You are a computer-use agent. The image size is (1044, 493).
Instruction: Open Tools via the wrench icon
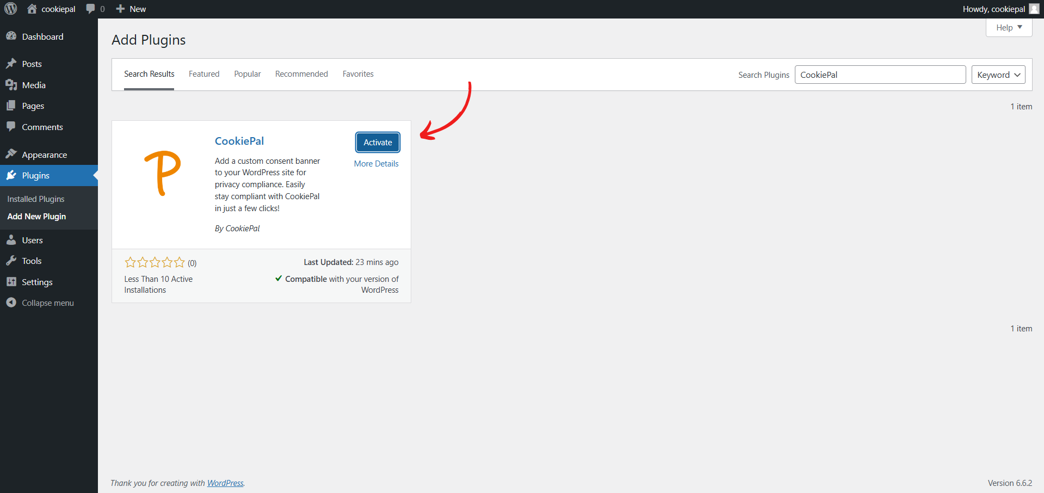[12, 261]
